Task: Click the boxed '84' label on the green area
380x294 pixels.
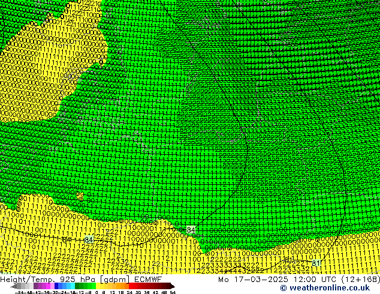Action: (191, 230)
